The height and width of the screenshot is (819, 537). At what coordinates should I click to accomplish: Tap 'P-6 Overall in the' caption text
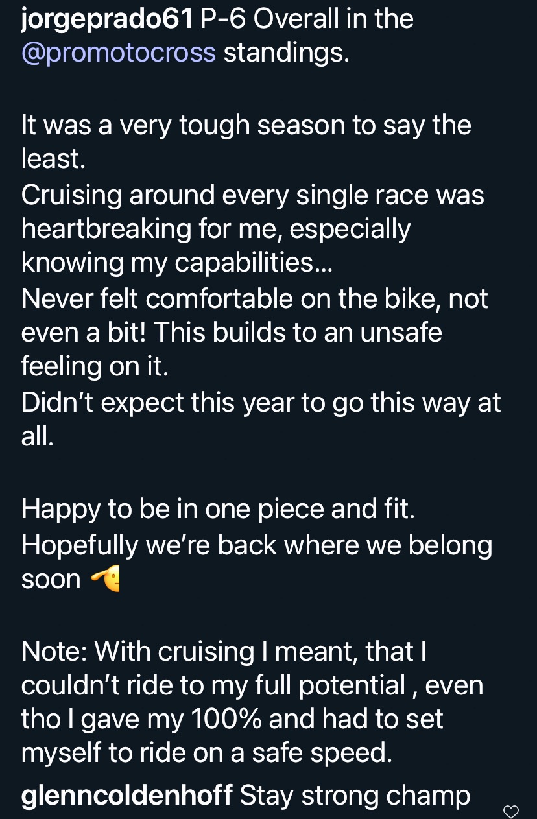[x=307, y=19]
